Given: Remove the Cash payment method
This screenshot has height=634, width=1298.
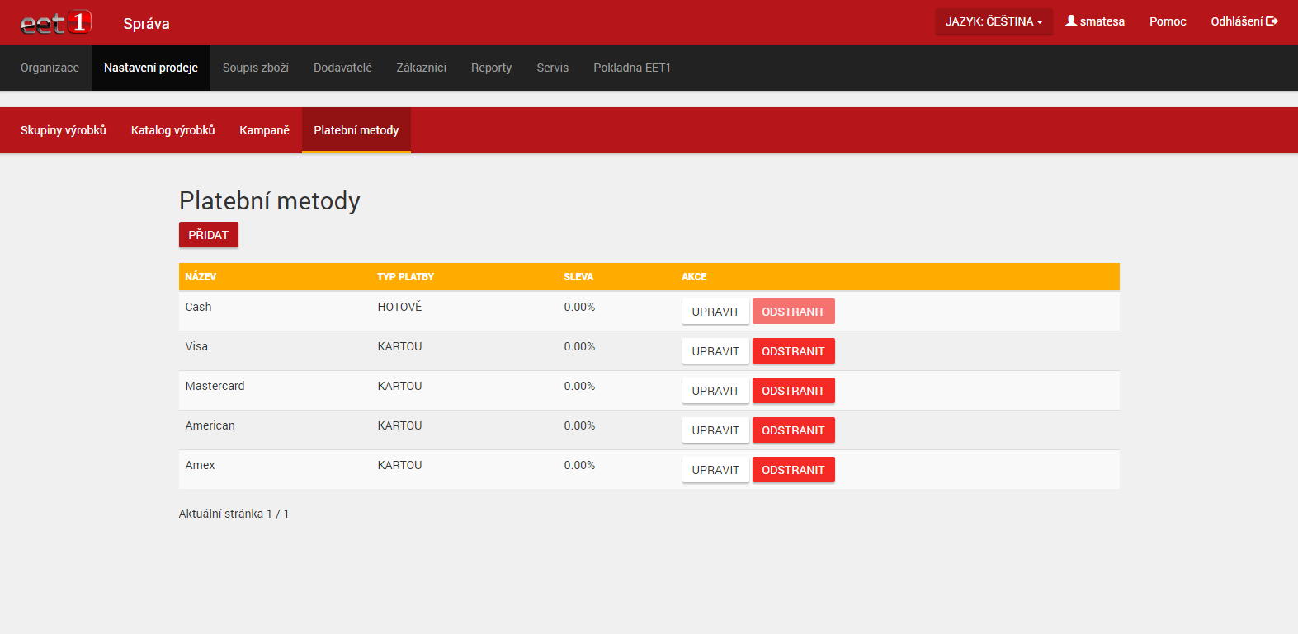Looking at the screenshot, I should coord(794,312).
